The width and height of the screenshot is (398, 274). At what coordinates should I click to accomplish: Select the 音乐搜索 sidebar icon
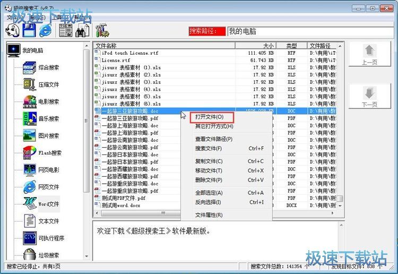pyautogui.click(x=30, y=118)
